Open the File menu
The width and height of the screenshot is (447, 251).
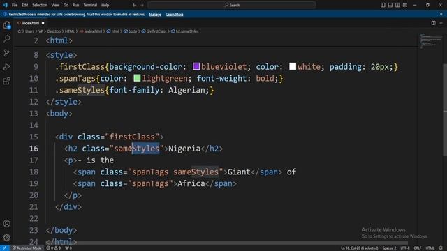pyautogui.click(x=15, y=5)
